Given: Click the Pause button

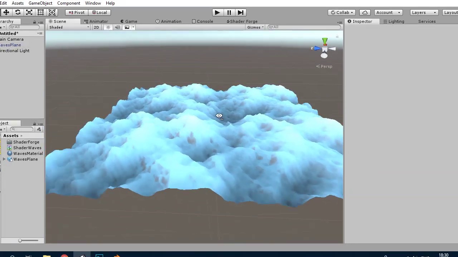Looking at the screenshot, I should coord(229,12).
